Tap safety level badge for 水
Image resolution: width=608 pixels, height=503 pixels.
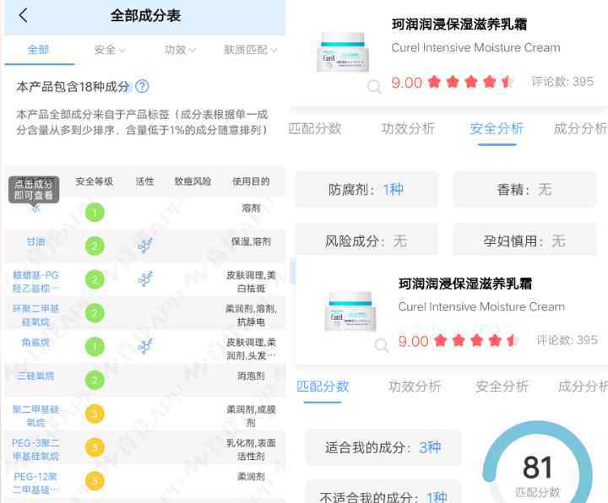95,213
